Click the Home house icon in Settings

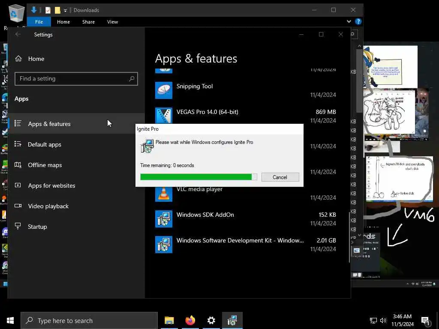coord(18,58)
